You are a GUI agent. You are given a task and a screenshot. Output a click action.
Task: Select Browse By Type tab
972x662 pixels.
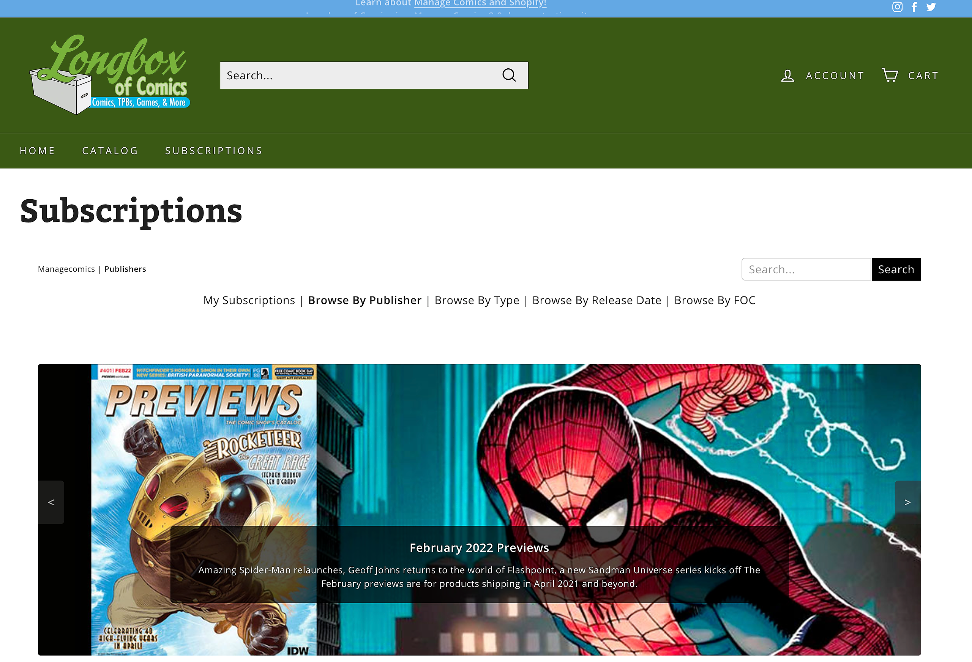(x=477, y=300)
